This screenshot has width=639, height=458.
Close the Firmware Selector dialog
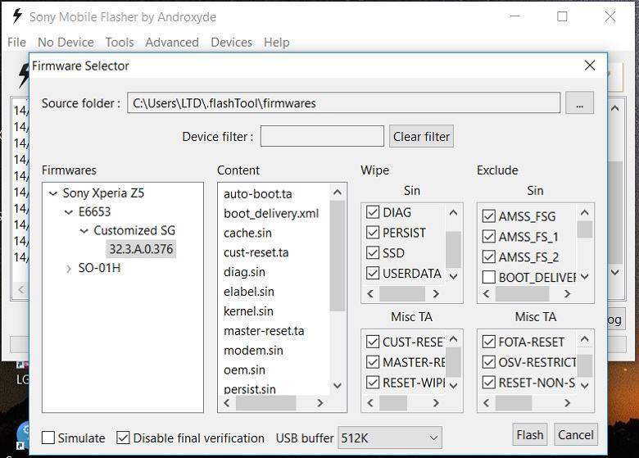(590, 66)
